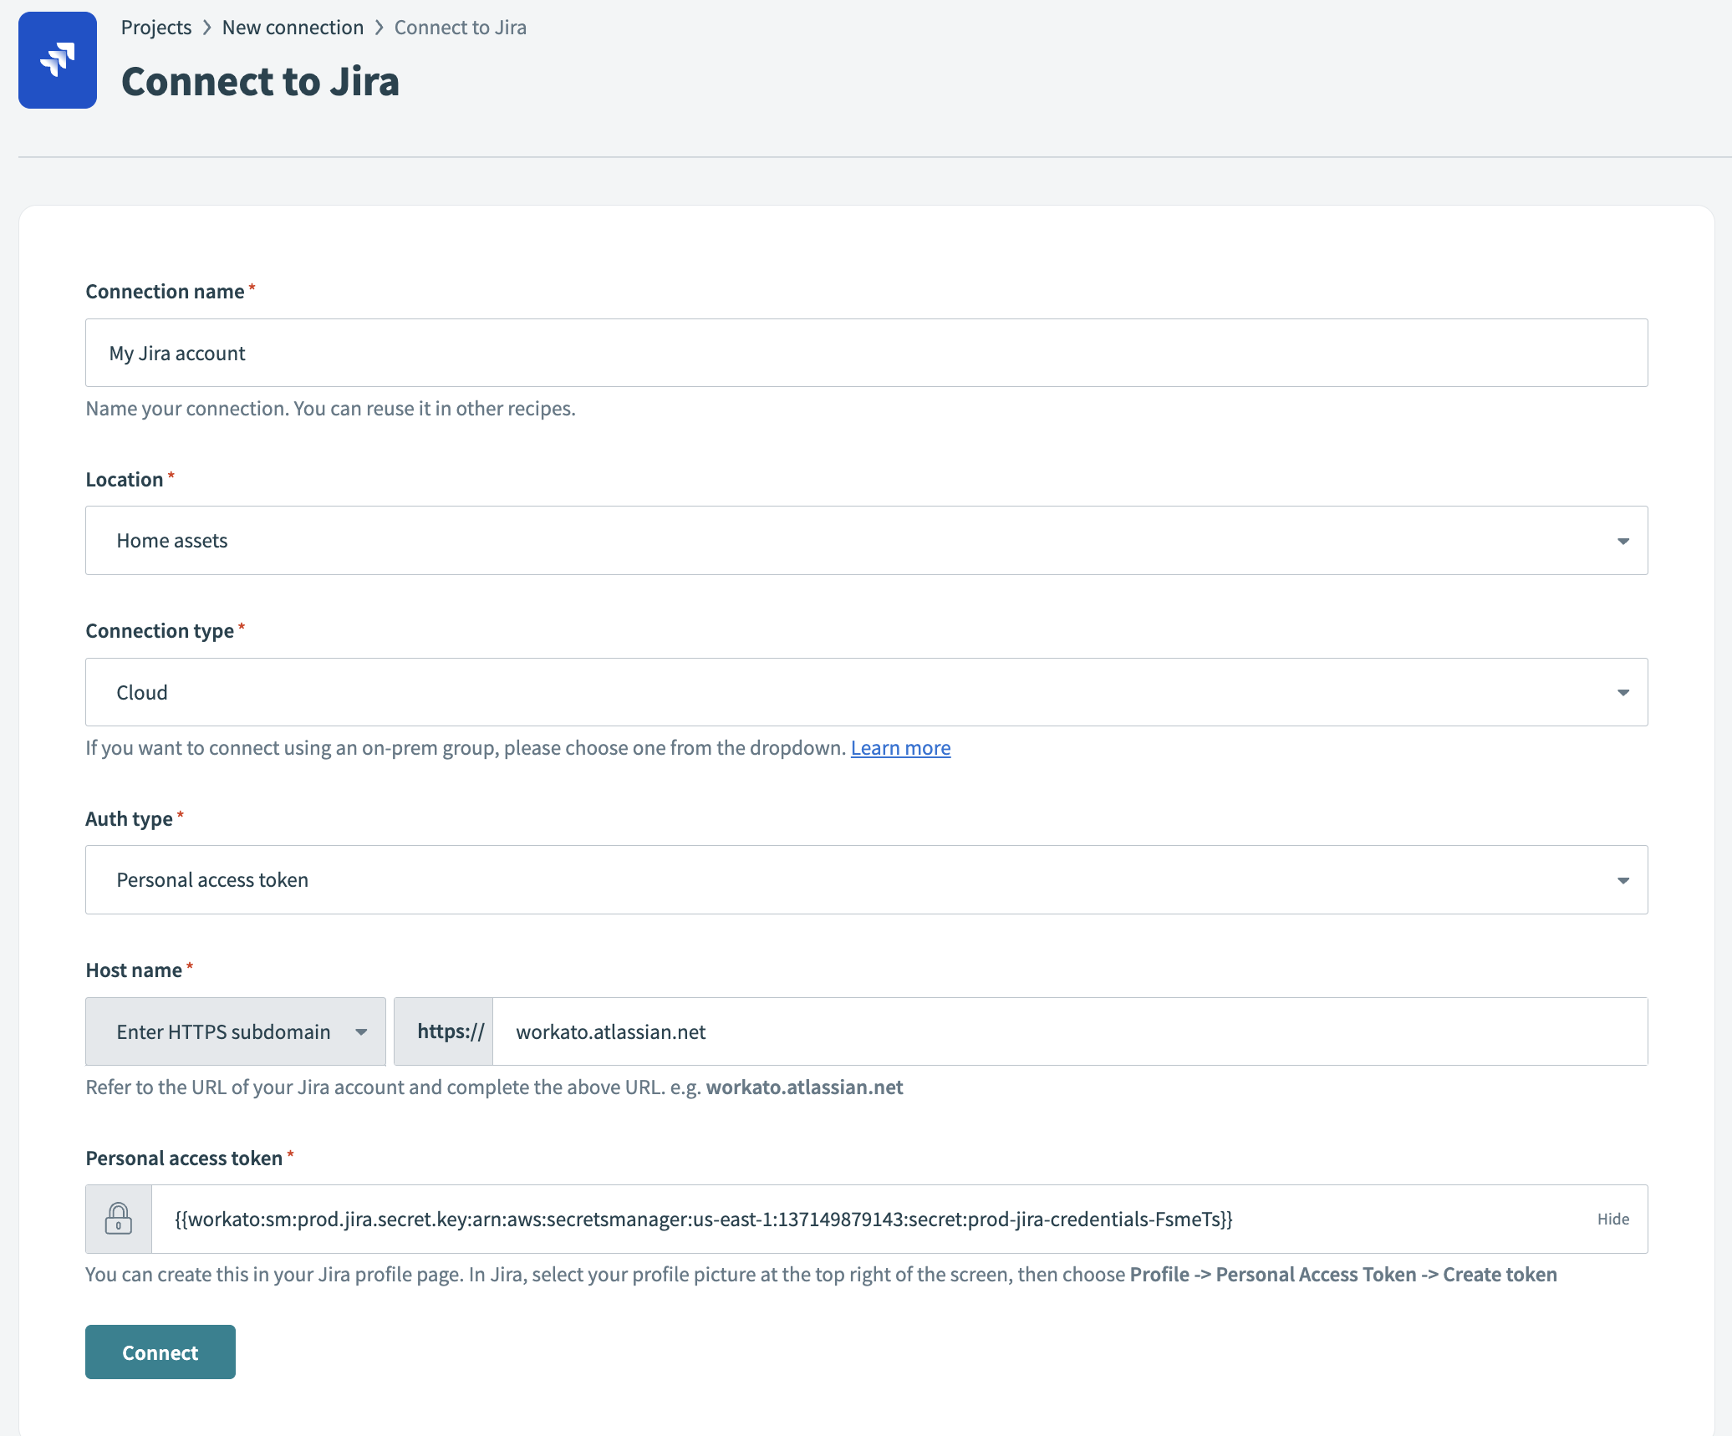Hide the personal access token value
1732x1436 pixels.
coord(1612,1219)
